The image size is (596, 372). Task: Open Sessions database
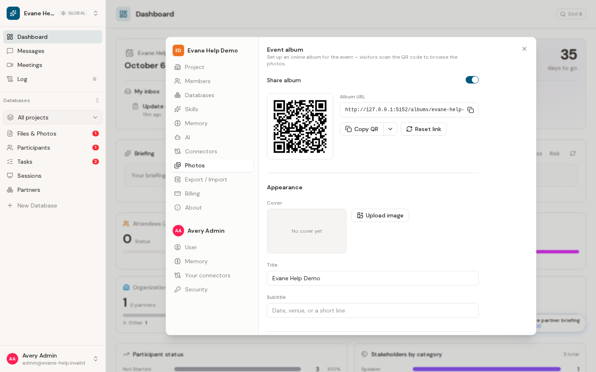[53, 176]
